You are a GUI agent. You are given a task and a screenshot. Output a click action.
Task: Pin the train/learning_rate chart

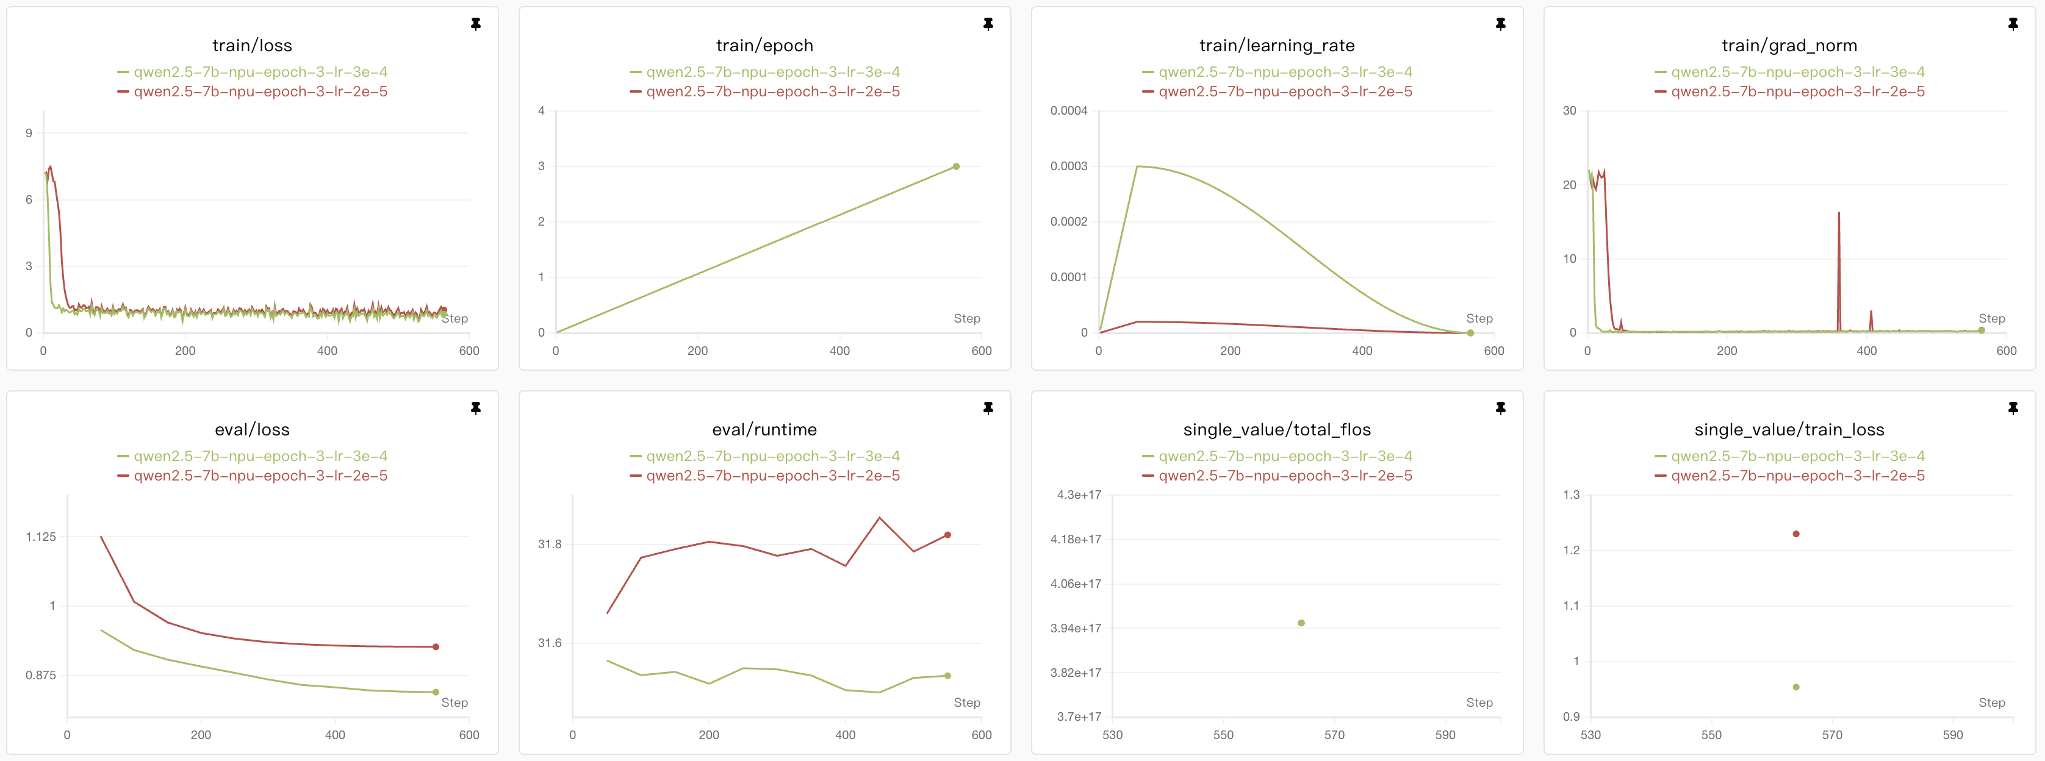1500,24
